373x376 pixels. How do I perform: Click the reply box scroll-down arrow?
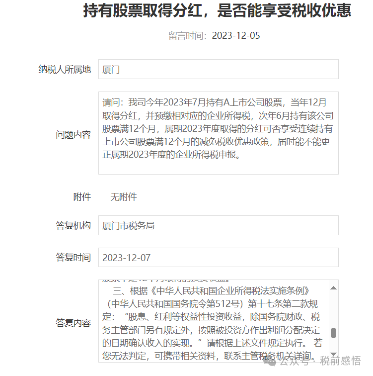(x=333, y=355)
